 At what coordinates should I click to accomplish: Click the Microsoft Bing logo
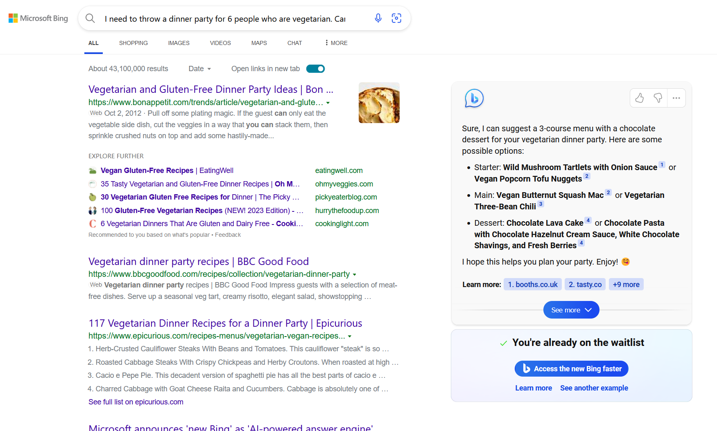tap(38, 18)
